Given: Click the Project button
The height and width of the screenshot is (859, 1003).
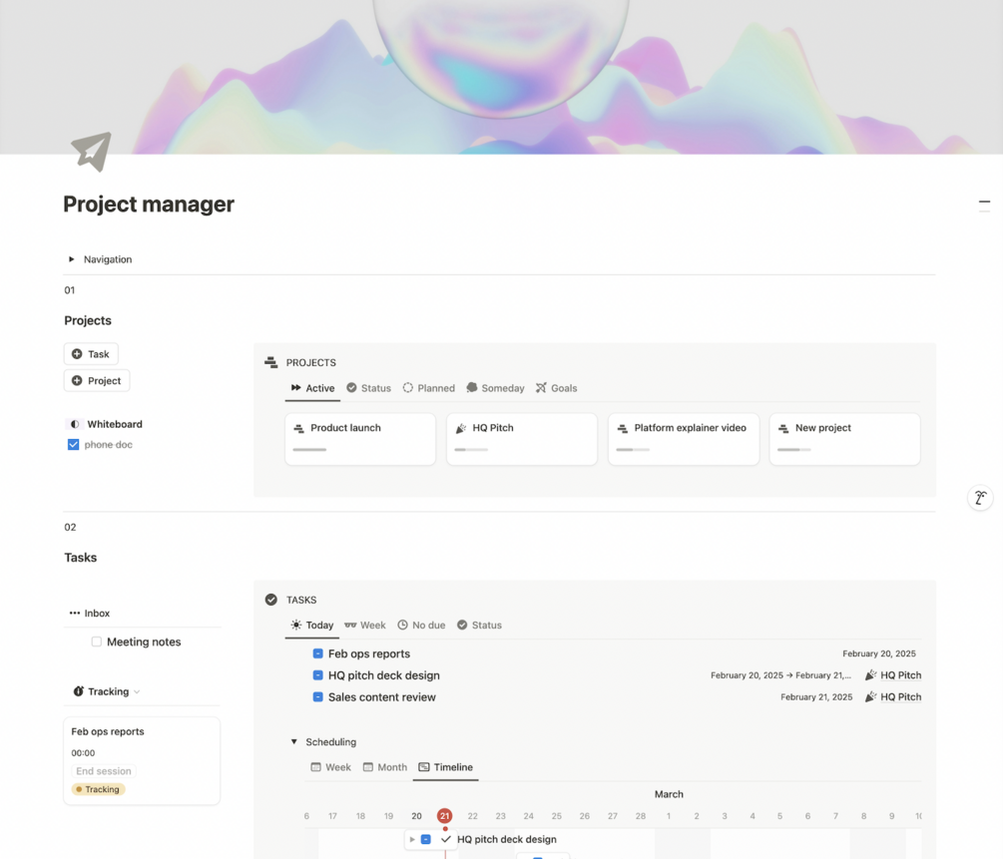Looking at the screenshot, I should tap(97, 380).
